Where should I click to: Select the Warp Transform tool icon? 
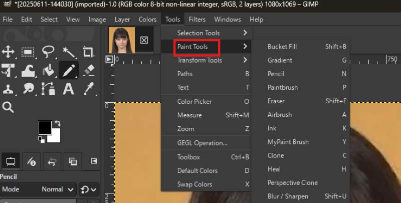pyautogui.click(x=28, y=70)
